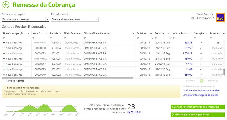Sort by Situação column header
The width and height of the screenshot is (227, 120).
click(x=199, y=33)
